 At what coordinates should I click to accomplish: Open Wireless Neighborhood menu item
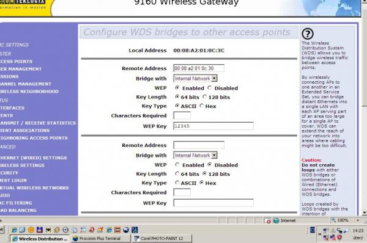[x=29, y=92]
